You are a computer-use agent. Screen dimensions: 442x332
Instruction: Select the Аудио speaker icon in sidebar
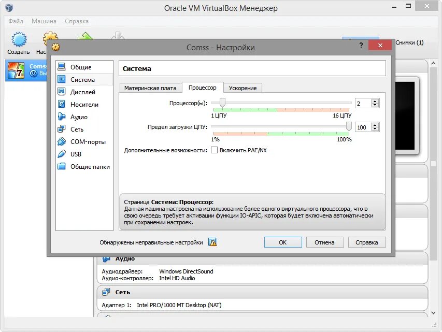click(62, 117)
